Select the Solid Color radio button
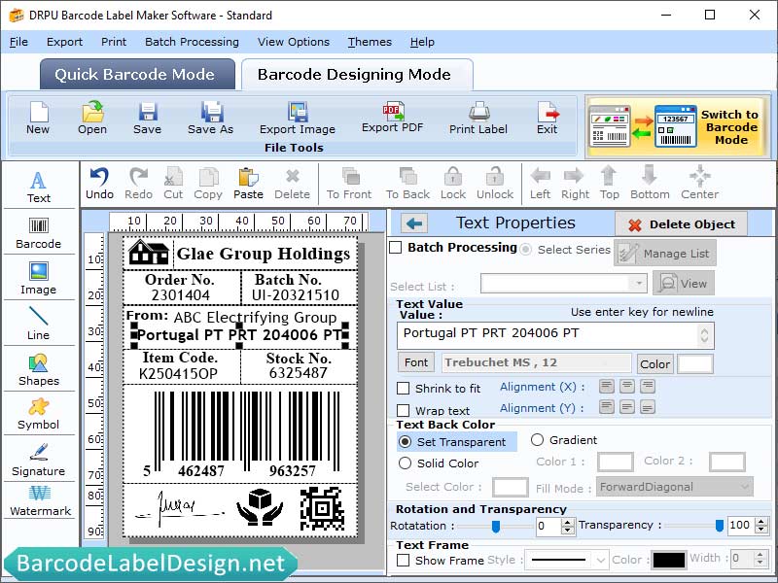The height and width of the screenshot is (583, 778). 406,463
